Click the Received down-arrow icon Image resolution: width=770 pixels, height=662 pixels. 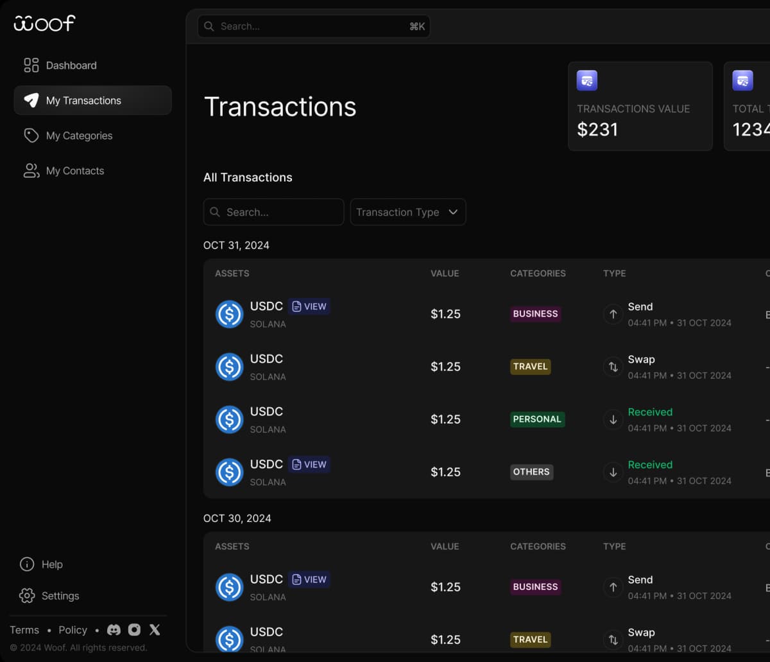[613, 419]
